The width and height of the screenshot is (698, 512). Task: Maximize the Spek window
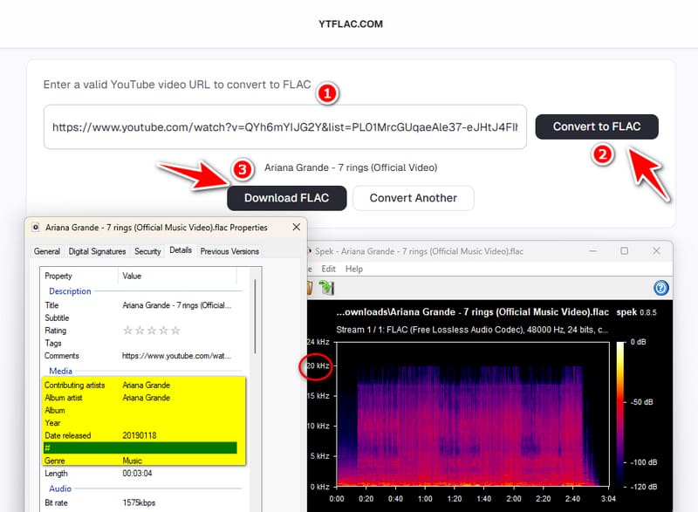click(x=625, y=251)
